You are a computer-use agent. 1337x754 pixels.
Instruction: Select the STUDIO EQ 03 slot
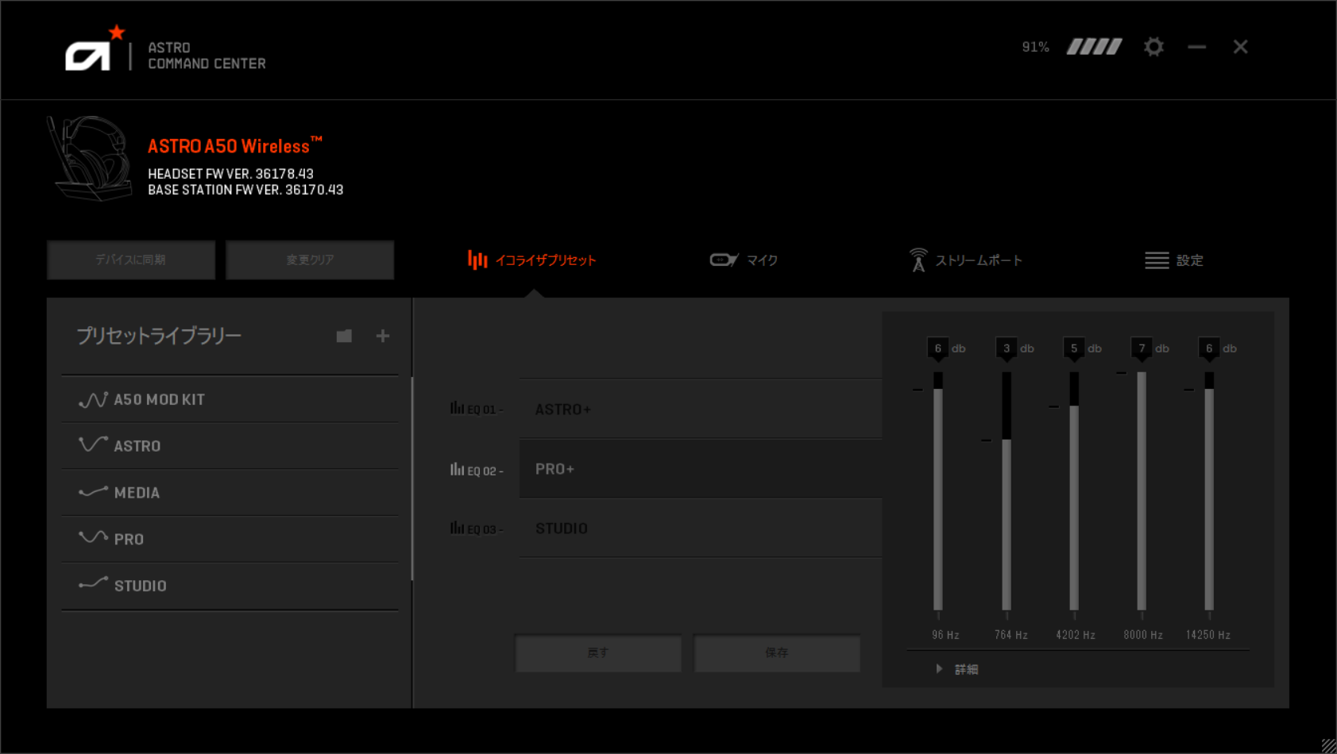click(701, 529)
